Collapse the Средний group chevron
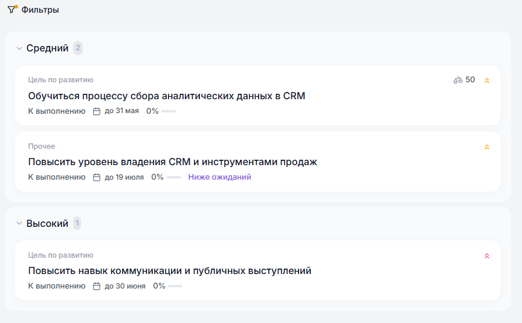This screenshot has width=522, height=323. [19, 48]
